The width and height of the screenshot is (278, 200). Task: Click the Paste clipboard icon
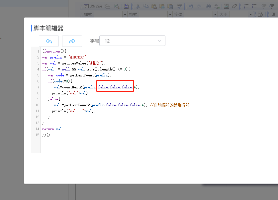point(154,6)
